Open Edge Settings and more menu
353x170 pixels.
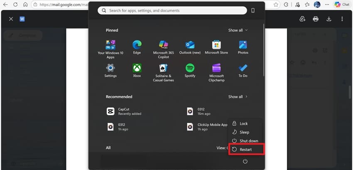tap(328, 5)
